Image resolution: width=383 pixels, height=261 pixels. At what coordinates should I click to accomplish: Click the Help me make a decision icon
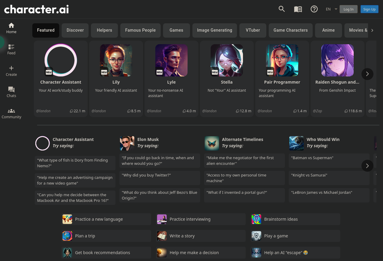click(162, 253)
